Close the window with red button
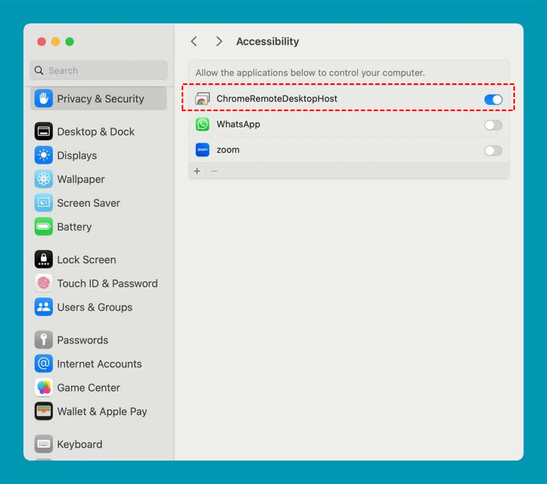The width and height of the screenshot is (547, 484). [42, 42]
